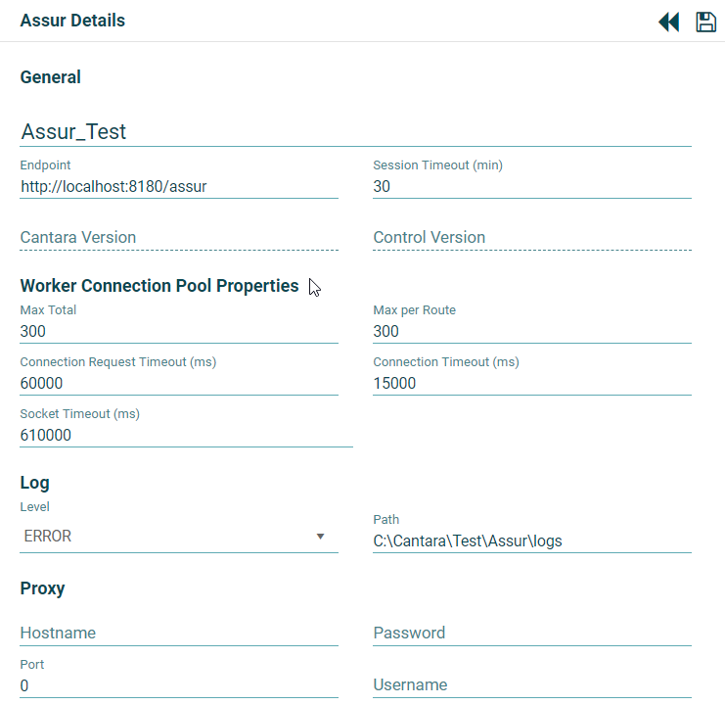Click the Proxy Password field

point(531,633)
